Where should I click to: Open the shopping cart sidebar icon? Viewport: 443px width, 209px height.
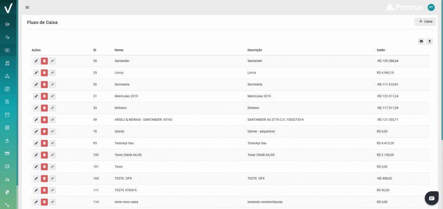[x=7, y=102]
